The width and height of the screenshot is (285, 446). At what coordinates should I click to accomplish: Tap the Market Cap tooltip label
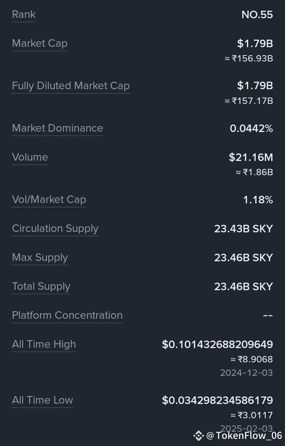[x=40, y=44]
